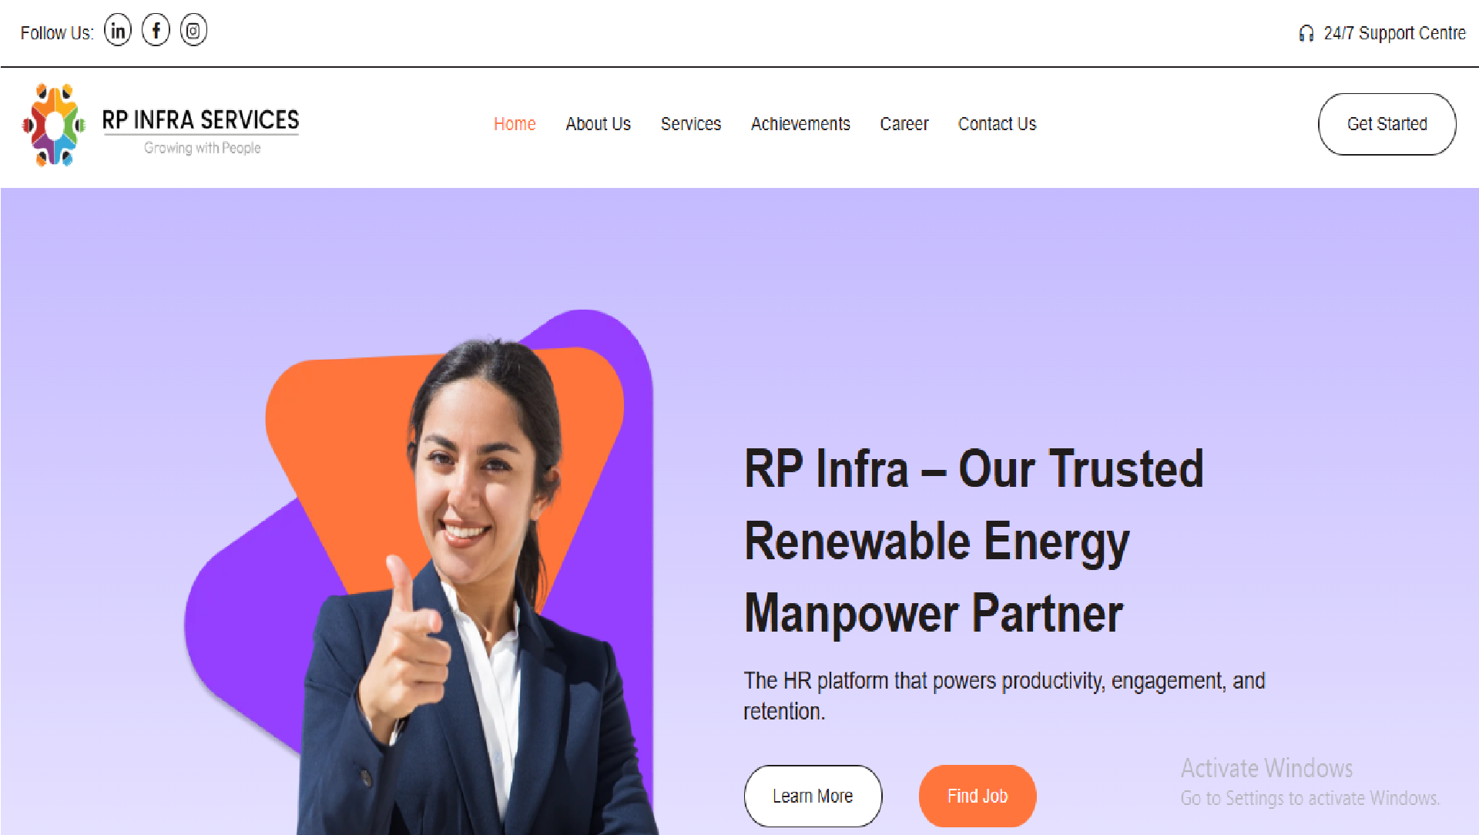Viewport: 1479px width, 835px height.
Task: Click the Learn More button
Action: pos(813,796)
